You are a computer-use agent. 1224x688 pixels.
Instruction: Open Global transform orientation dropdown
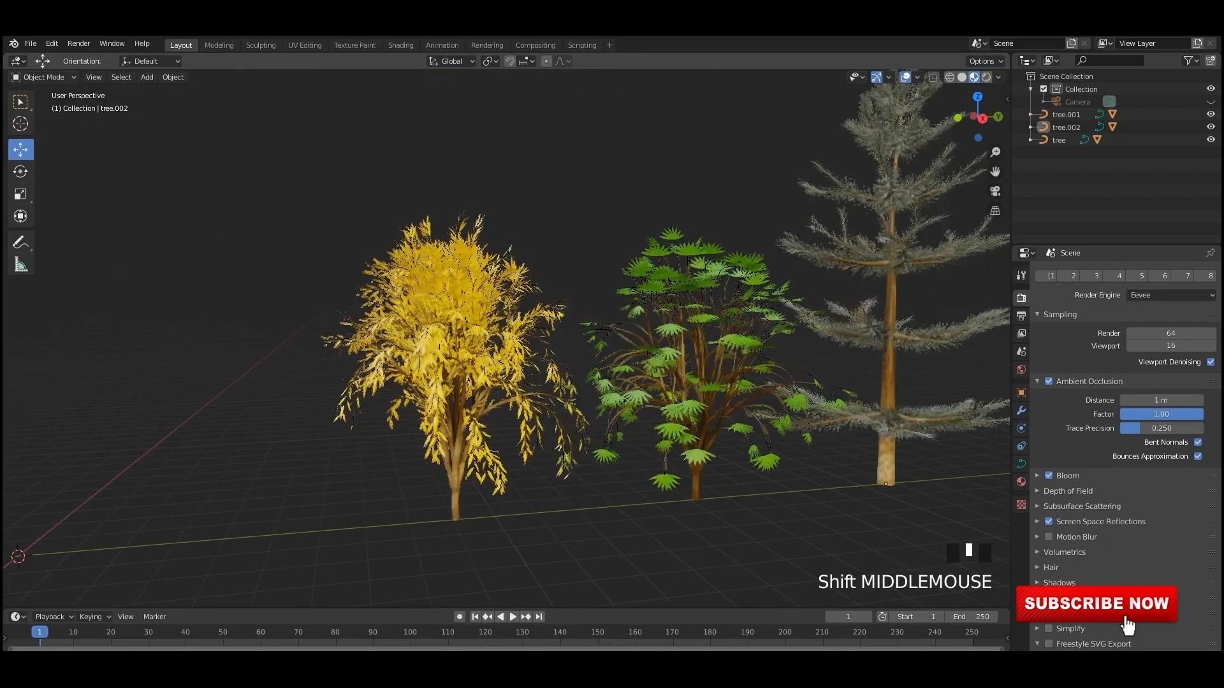451,61
